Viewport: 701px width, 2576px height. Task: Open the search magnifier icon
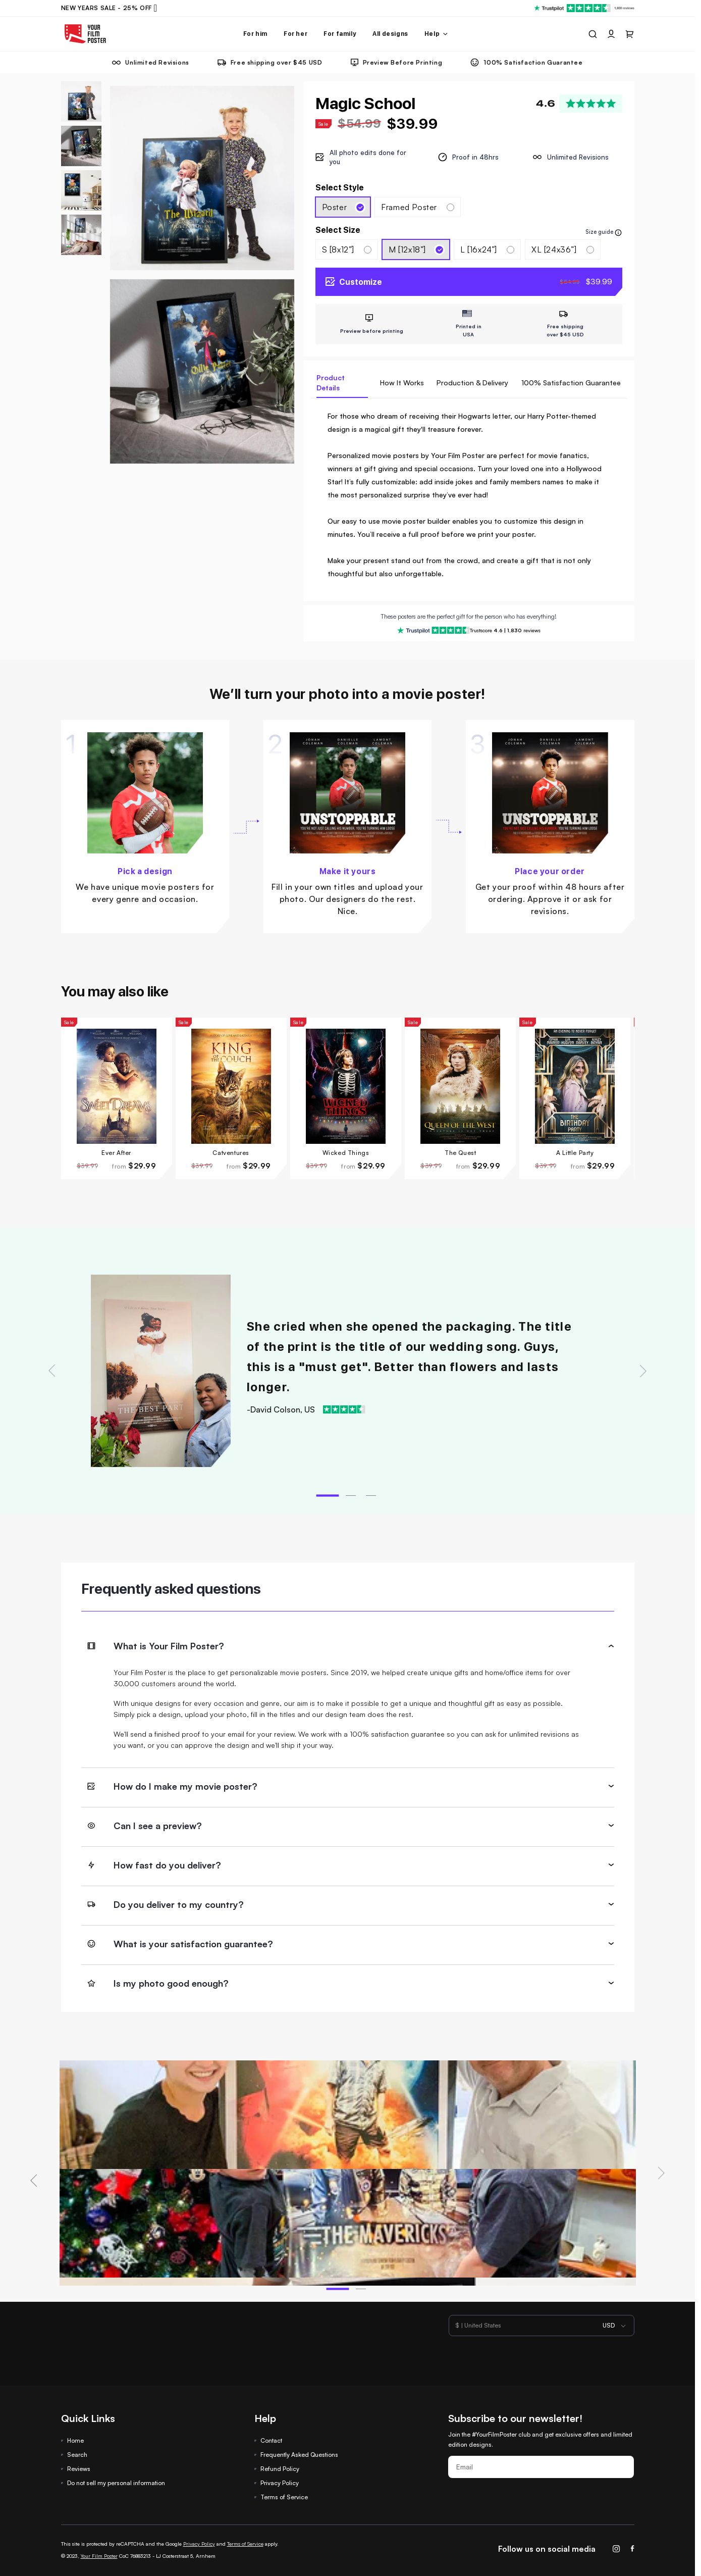click(x=592, y=34)
